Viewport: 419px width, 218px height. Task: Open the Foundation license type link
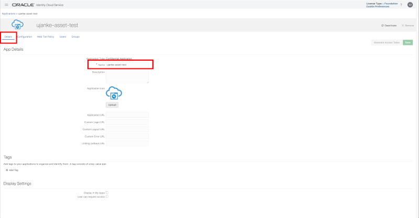pos(391,4)
